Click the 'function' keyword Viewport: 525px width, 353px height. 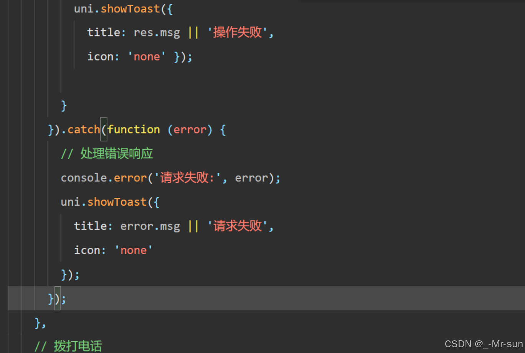point(134,130)
